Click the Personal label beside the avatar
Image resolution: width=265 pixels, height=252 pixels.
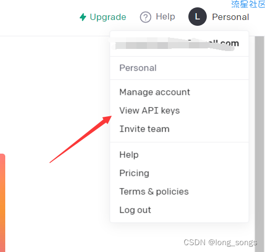230,17
